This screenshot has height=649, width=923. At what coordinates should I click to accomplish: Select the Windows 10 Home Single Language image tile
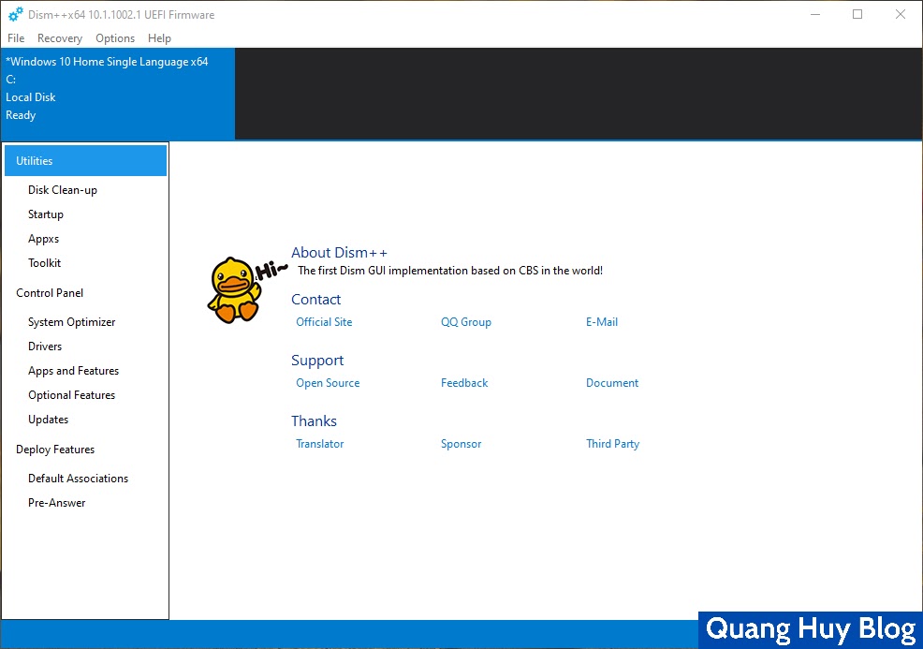tap(118, 95)
